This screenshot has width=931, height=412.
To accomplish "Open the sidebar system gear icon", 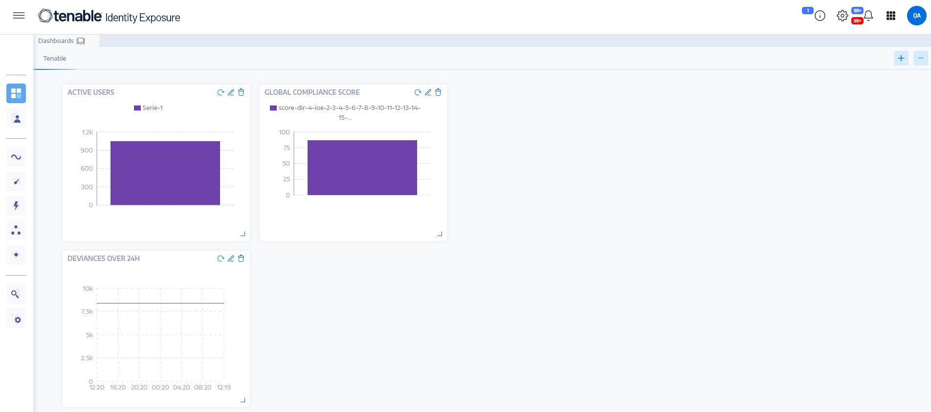I will pos(16,319).
